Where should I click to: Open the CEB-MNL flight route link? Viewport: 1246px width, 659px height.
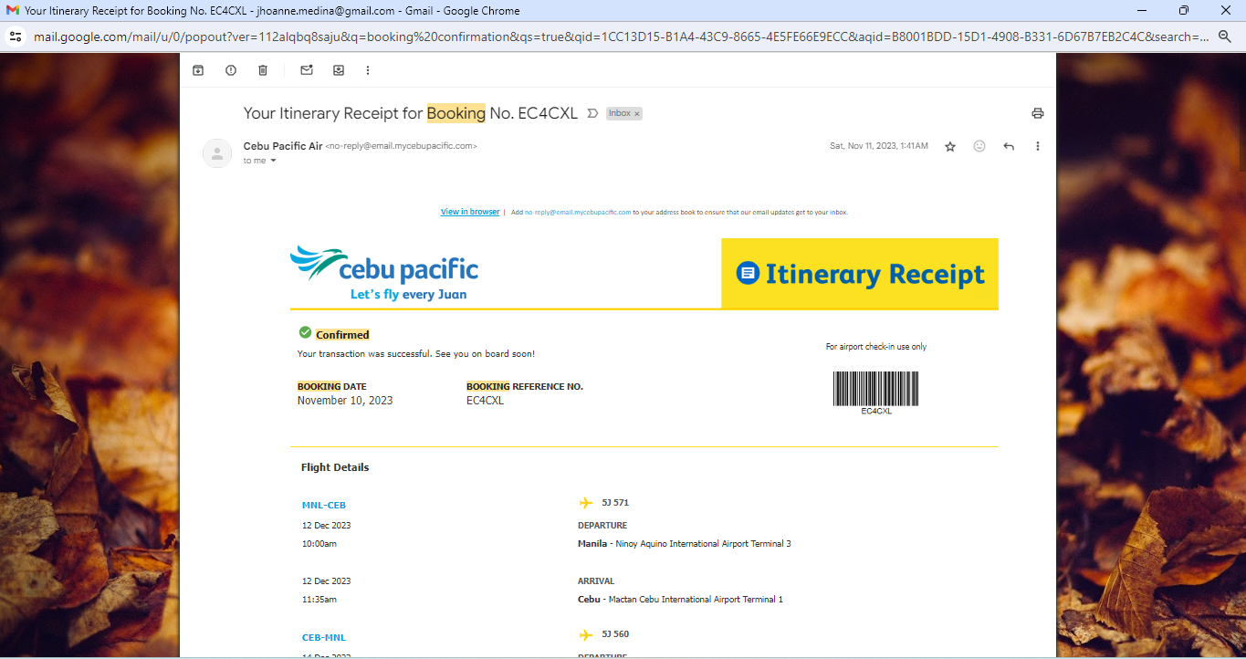coord(324,637)
